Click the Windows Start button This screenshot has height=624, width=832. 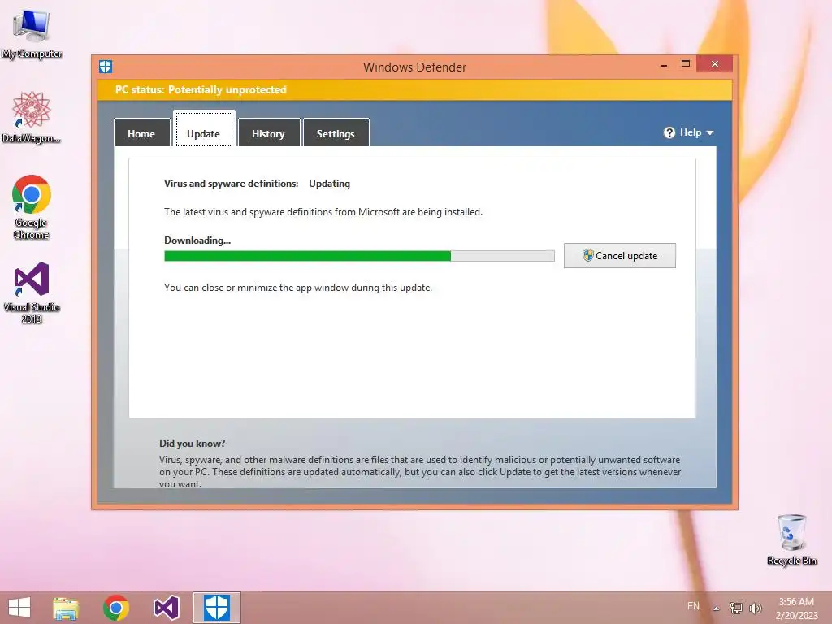(x=19, y=608)
